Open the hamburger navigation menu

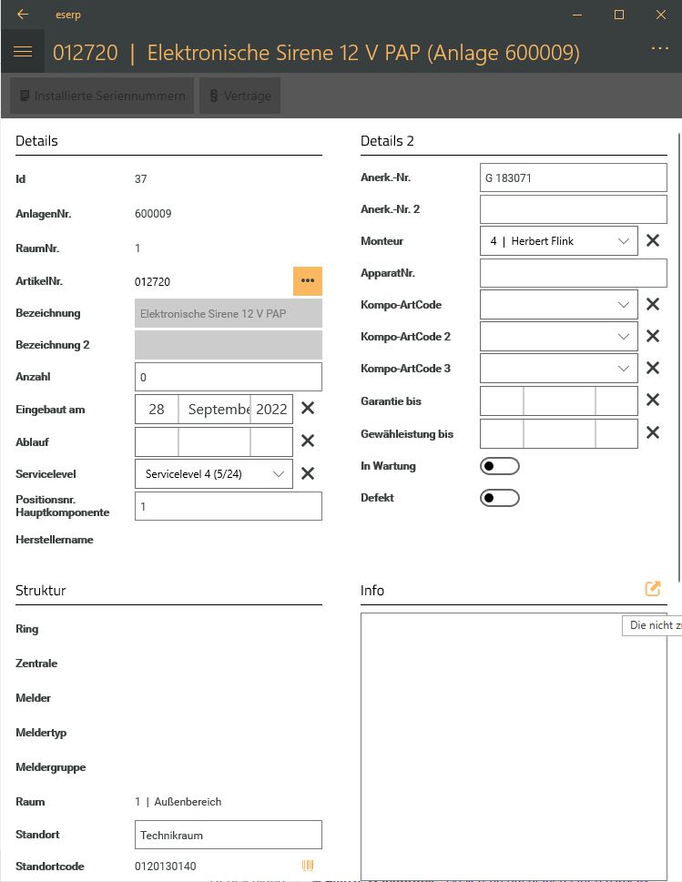coord(23,52)
